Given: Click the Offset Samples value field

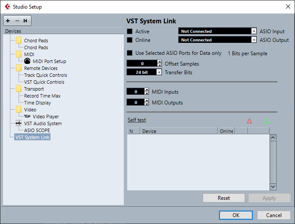Looking at the screenshot, I should click(x=142, y=64).
